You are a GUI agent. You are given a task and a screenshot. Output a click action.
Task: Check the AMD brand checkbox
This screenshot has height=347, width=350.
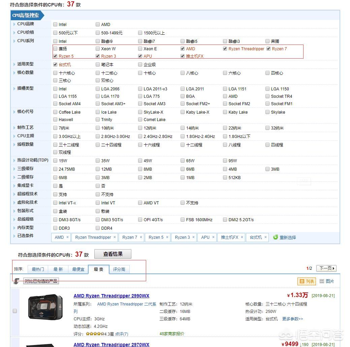[x=98, y=24]
